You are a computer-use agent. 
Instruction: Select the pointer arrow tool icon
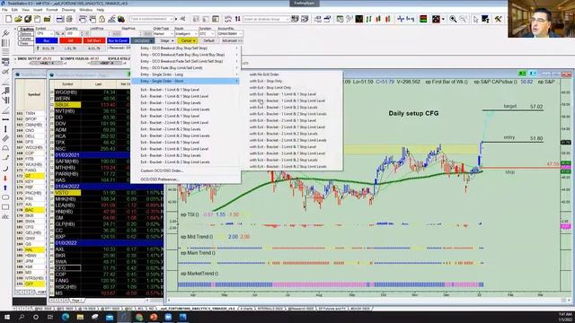[475, 19]
